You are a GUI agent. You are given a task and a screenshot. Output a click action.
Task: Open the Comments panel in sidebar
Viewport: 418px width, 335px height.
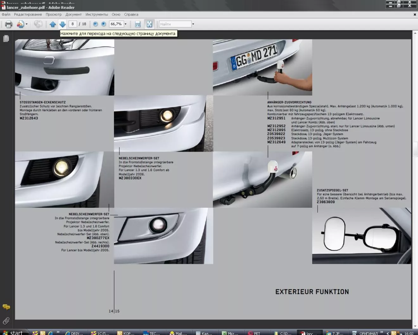[x=6, y=307]
